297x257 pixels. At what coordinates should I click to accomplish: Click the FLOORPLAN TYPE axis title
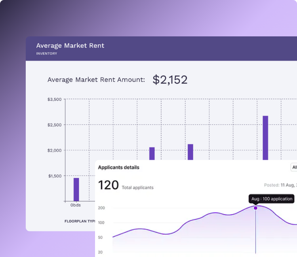click(x=80, y=221)
